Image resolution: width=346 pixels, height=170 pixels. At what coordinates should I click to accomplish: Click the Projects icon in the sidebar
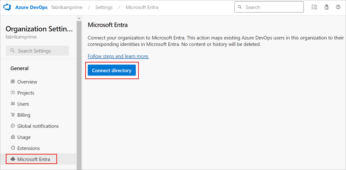coord(13,92)
